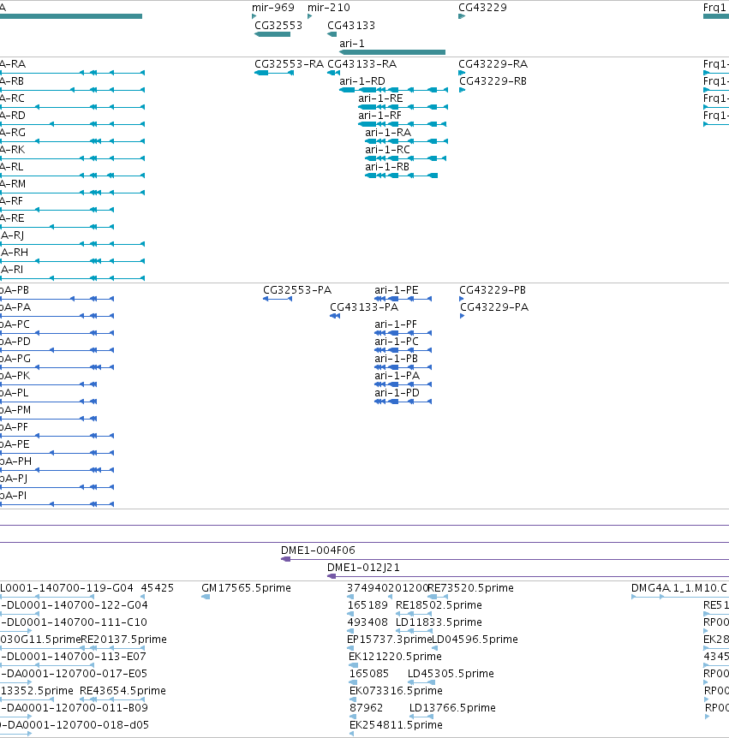Click the LD11833.5prime EST label
The height and width of the screenshot is (738, 729).
pyautogui.click(x=439, y=622)
